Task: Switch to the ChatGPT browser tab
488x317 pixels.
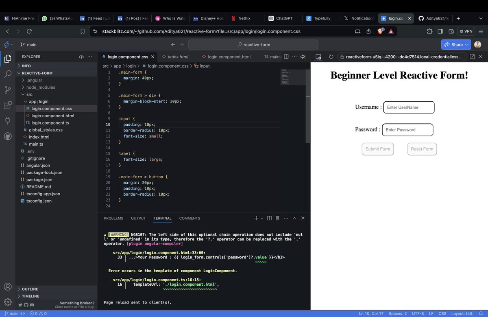Action: (283, 18)
